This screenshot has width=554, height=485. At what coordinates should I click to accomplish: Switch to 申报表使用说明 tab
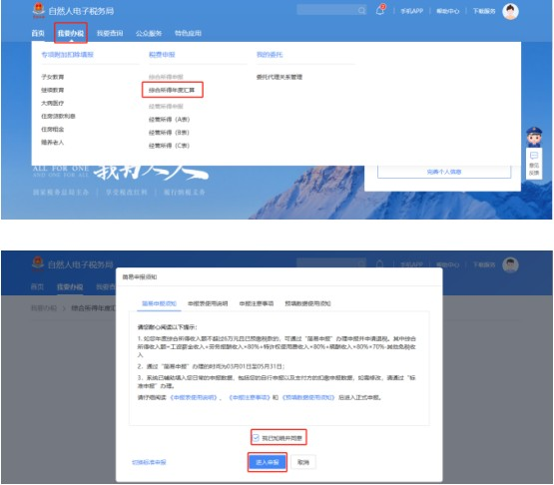208,303
